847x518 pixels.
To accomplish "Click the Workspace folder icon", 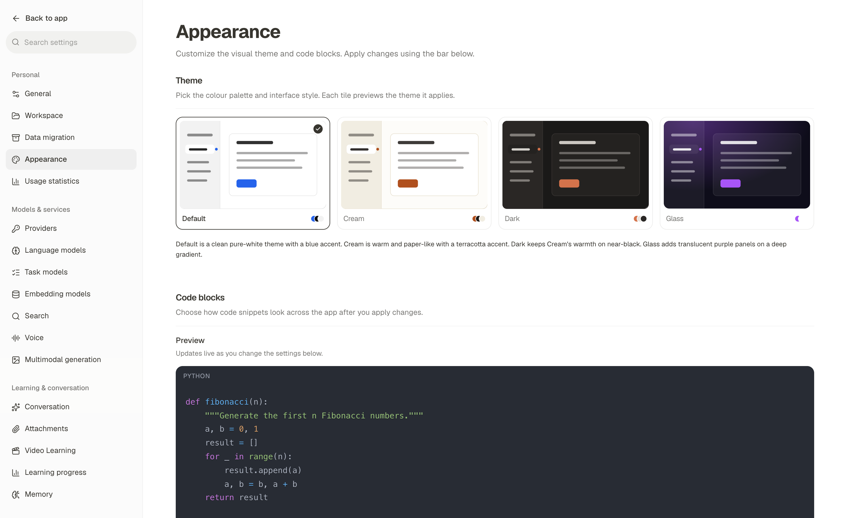I will (x=16, y=116).
